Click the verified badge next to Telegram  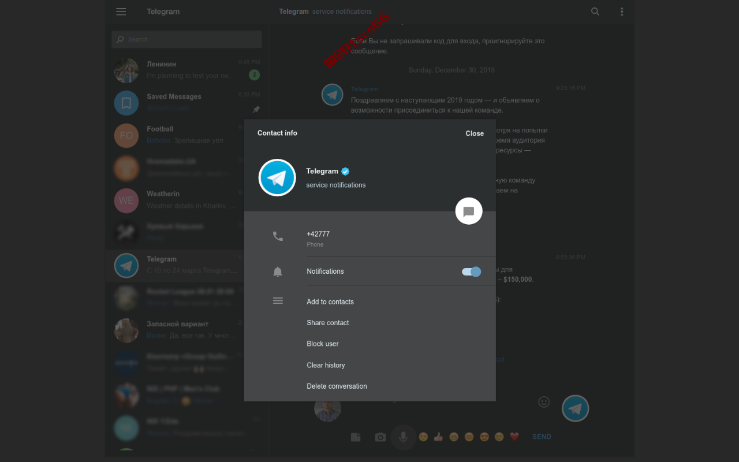click(x=345, y=171)
